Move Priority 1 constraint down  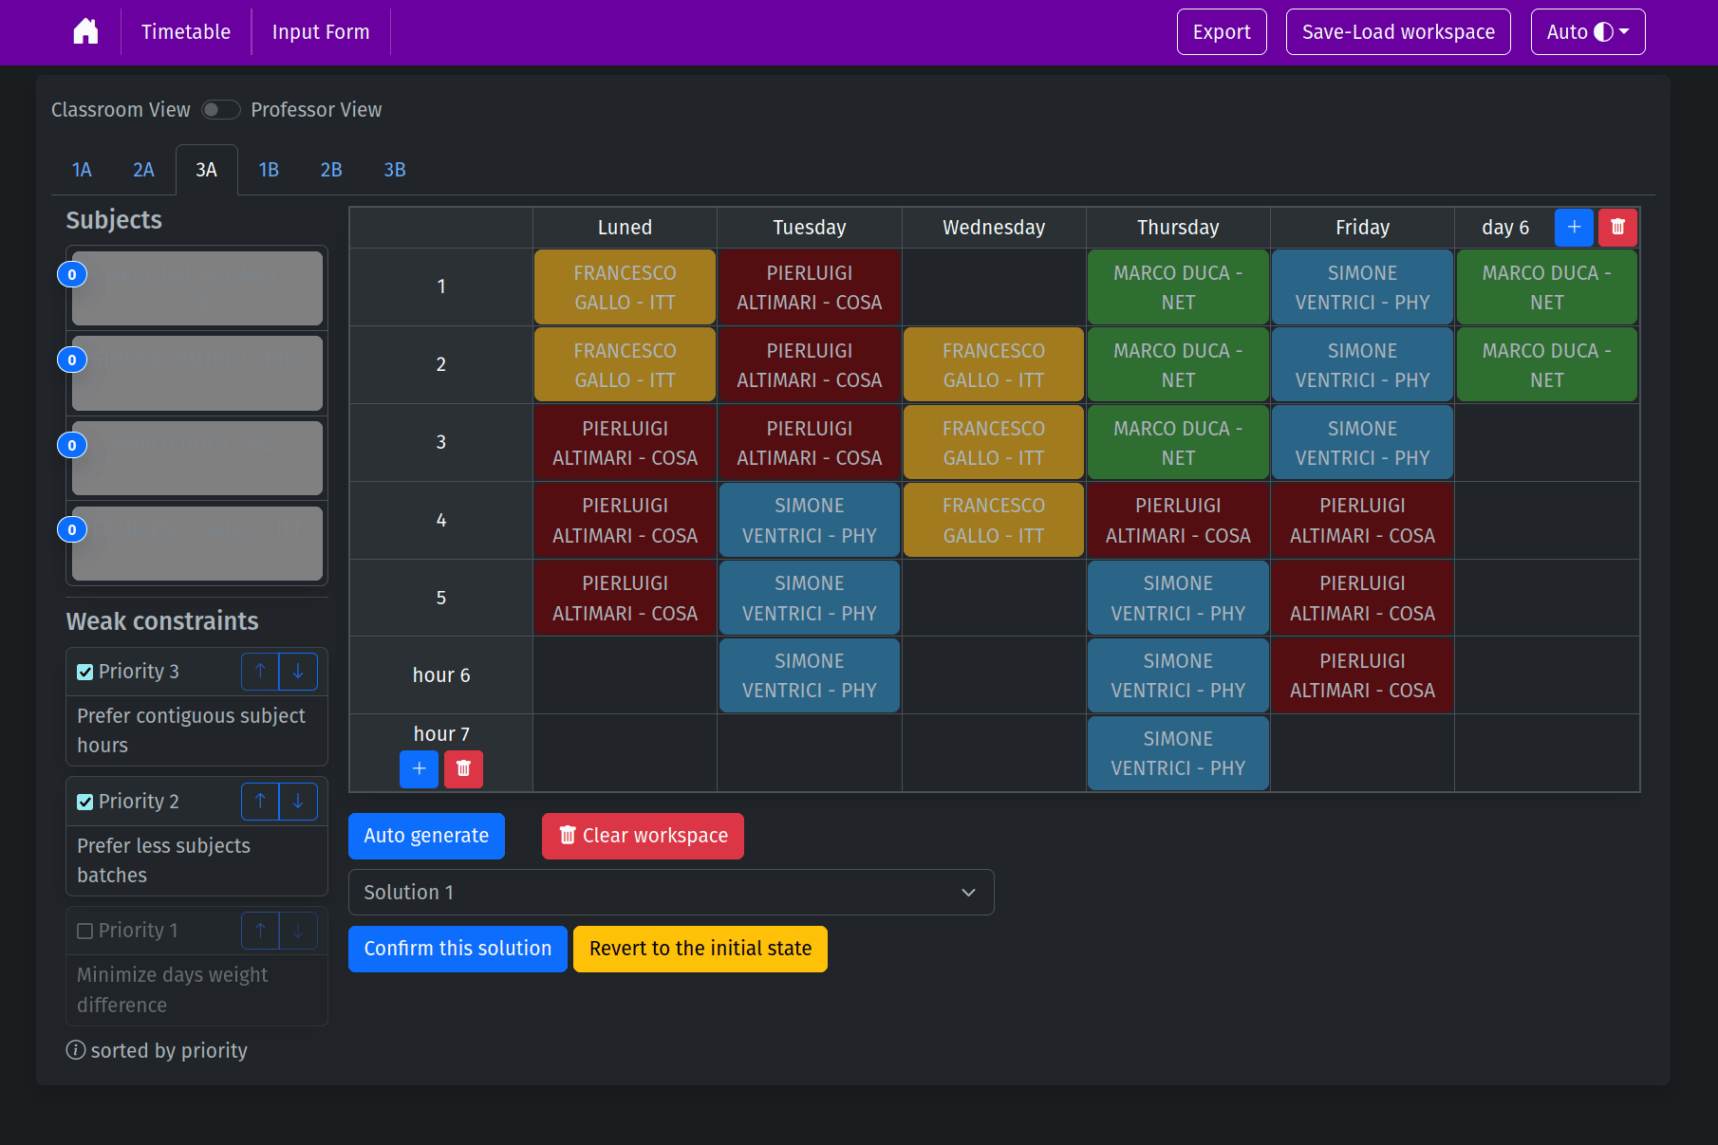298,931
